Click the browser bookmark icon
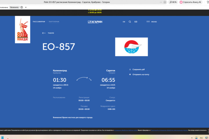 [x=165, y=2]
